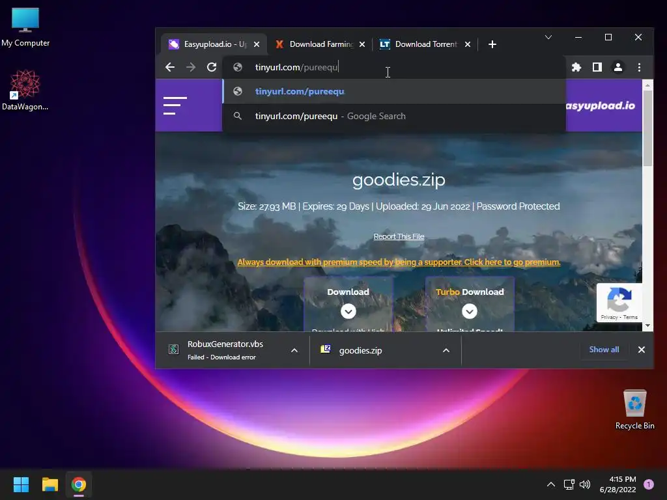Open File Explorer from the taskbar
Screen dimensions: 667x500
tap(50, 484)
